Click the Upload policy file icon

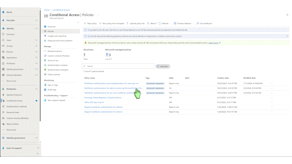point(127,23)
